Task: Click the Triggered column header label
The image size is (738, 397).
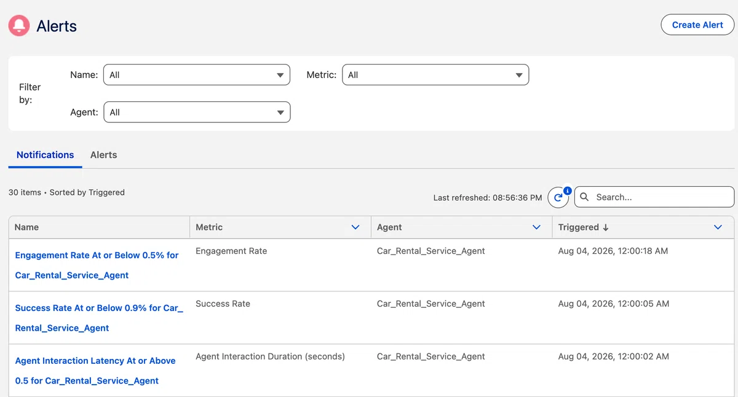Action: 578,227
